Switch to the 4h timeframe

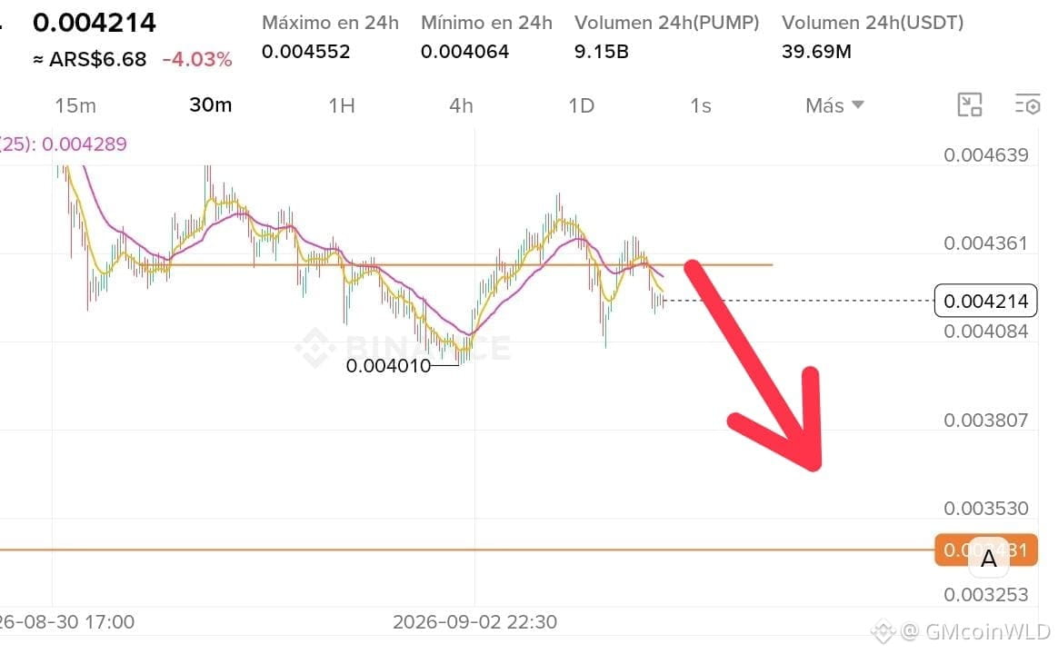(461, 106)
